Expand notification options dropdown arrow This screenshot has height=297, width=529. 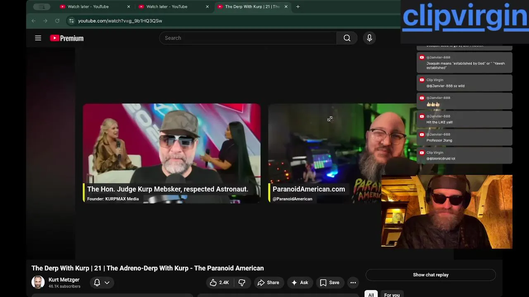[107, 283]
